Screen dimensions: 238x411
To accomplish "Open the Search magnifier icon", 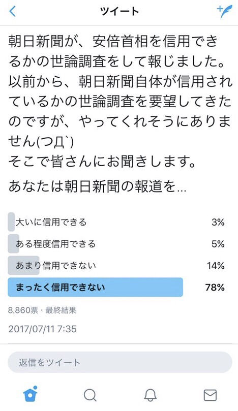I will click(90, 395).
